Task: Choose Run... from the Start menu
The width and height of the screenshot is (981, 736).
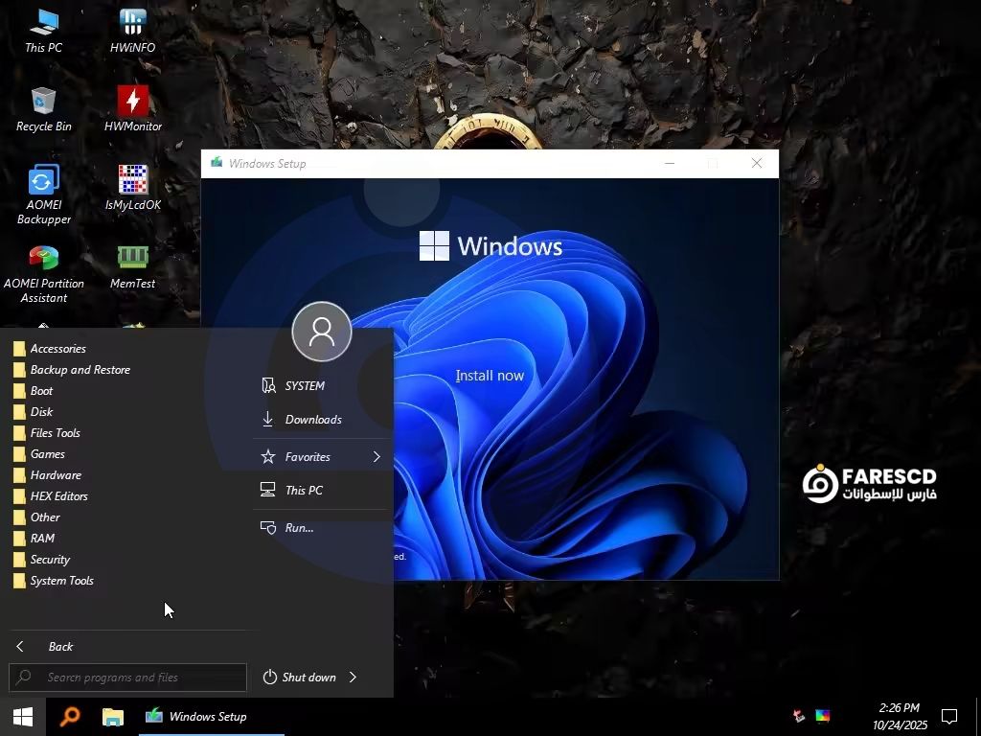Action: 298,528
